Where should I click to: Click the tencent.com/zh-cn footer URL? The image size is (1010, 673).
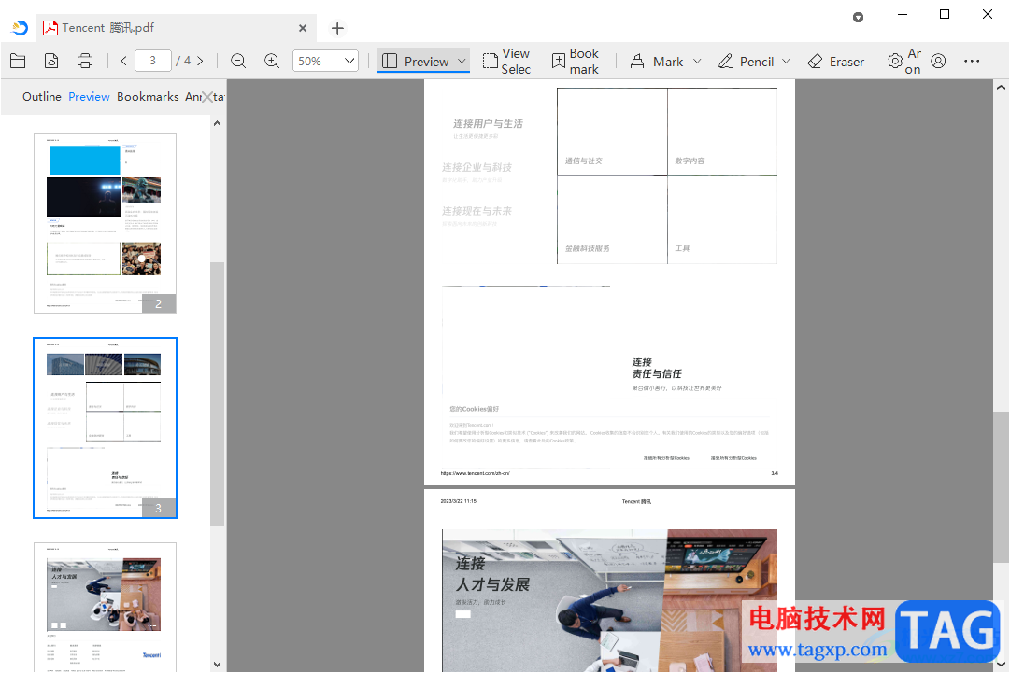tap(475, 473)
